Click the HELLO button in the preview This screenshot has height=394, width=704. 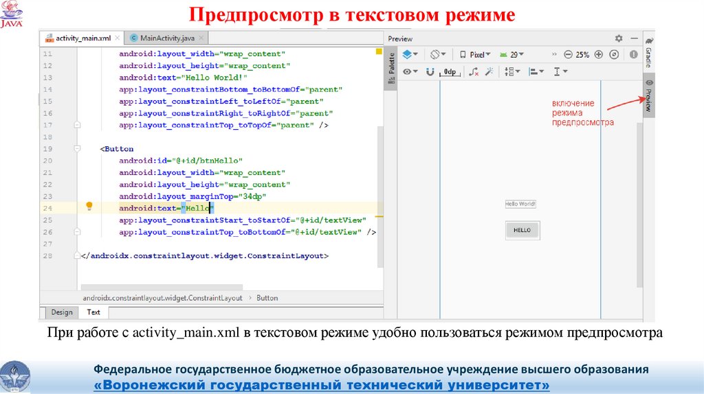click(522, 230)
